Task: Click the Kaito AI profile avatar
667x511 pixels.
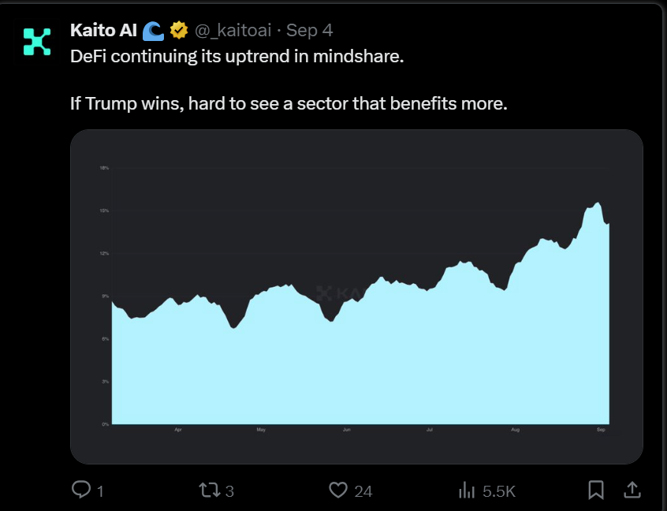Action: point(36,41)
